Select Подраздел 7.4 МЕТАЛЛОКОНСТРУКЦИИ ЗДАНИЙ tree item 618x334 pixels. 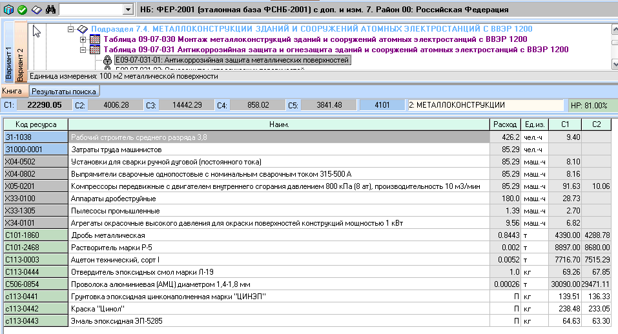(311, 29)
